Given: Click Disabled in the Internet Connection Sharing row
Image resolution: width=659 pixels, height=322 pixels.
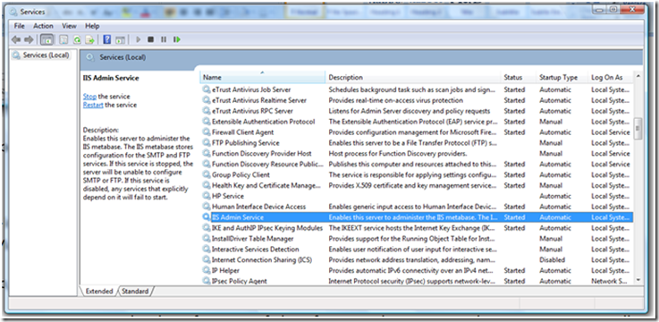Looking at the screenshot, I should point(552,259).
